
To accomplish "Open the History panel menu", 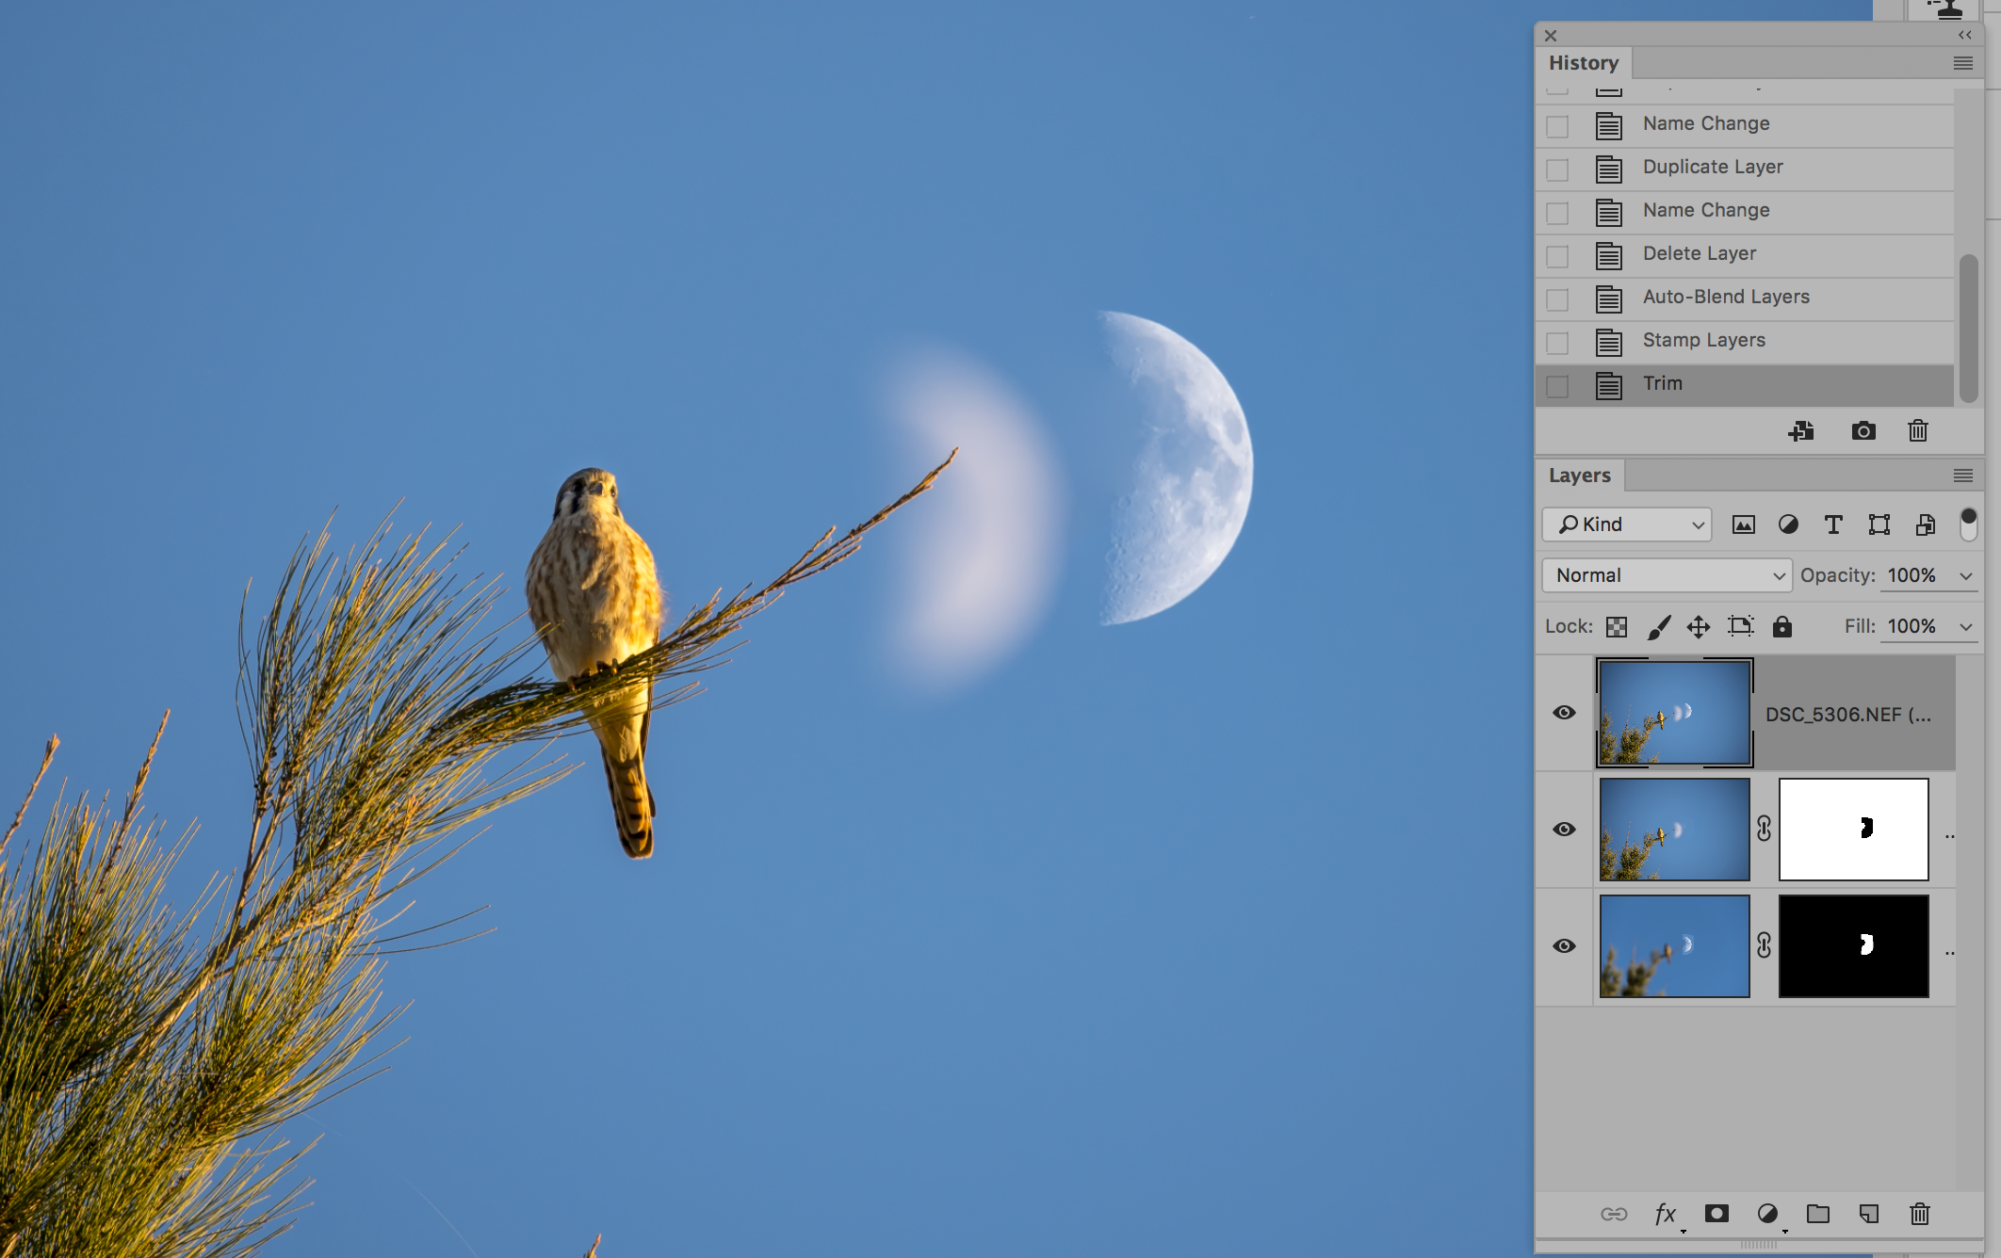I will pyautogui.click(x=1962, y=63).
